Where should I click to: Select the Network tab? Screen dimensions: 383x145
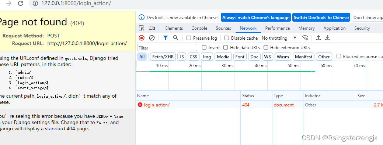pyautogui.click(x=248, y=28)
